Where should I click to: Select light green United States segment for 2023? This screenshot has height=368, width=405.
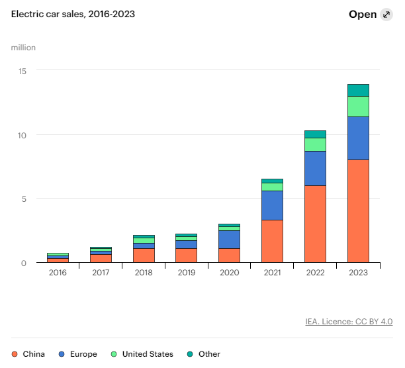(358, 106)
